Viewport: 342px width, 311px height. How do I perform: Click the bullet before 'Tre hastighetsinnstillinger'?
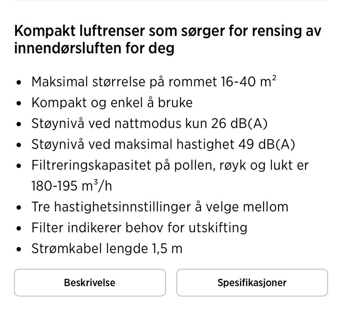(19, 208)
